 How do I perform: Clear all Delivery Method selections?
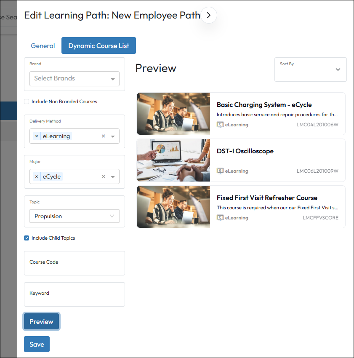click(x=104, y=136)
